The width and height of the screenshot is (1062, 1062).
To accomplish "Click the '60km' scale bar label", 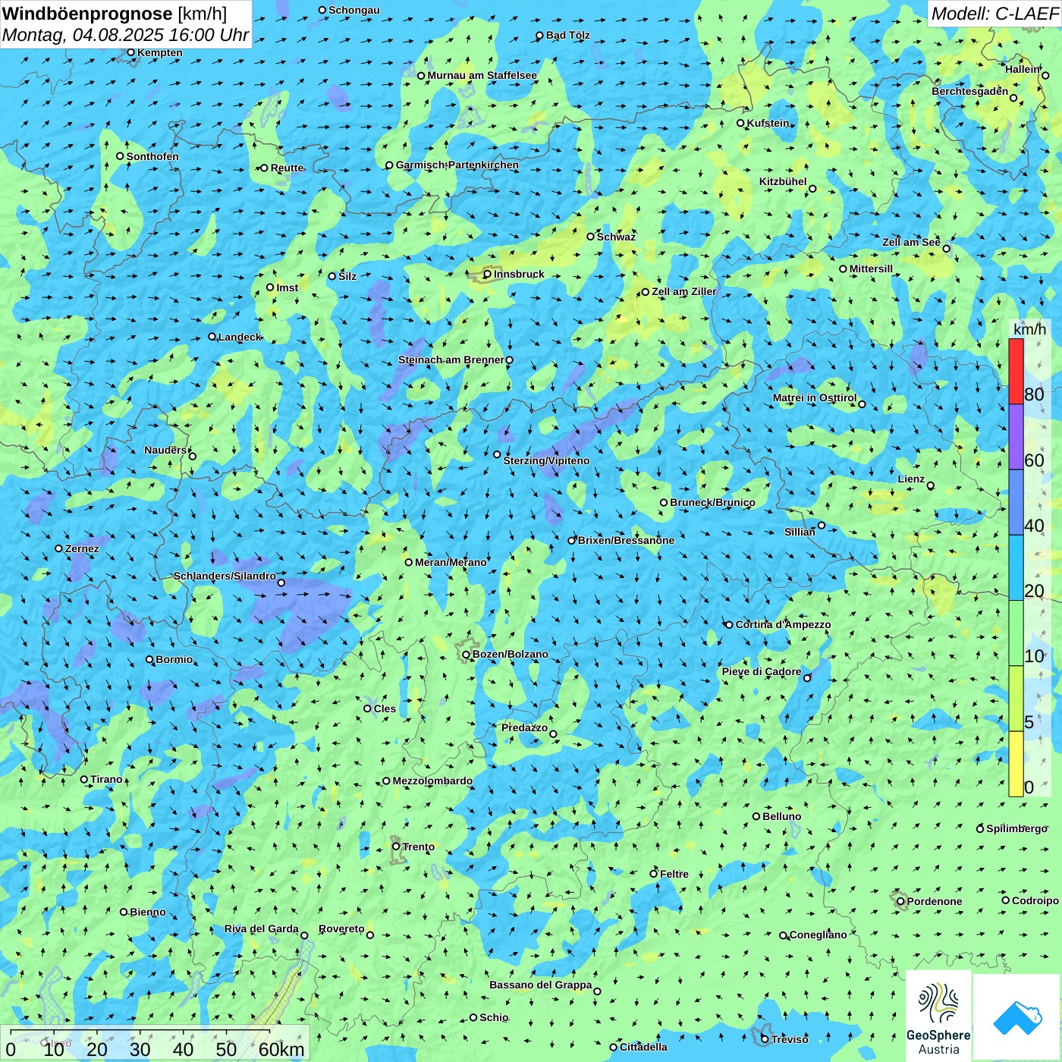I will (281, 1050).
